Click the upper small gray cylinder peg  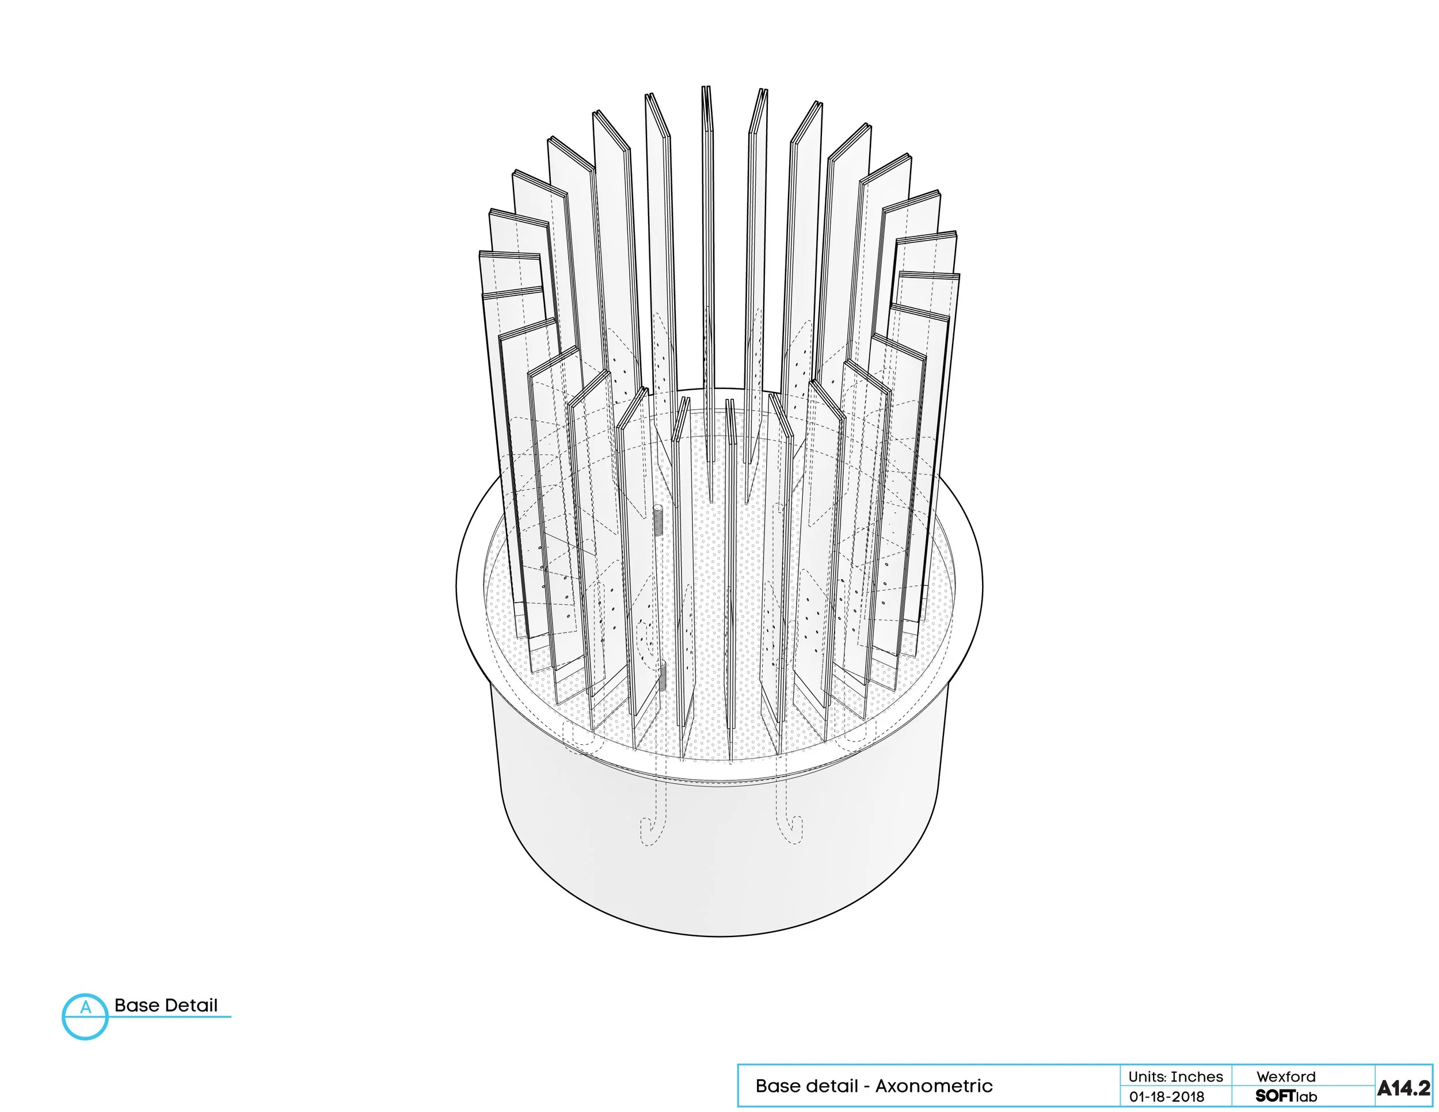(x=657, y=520)
